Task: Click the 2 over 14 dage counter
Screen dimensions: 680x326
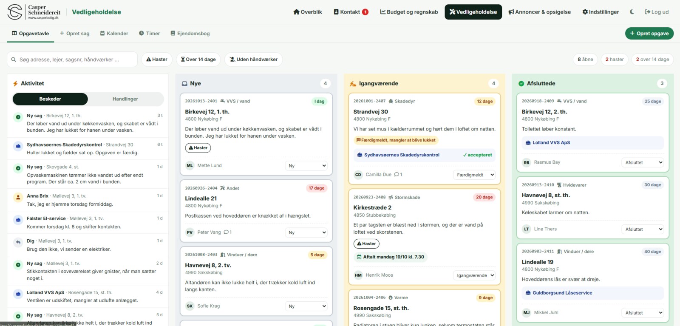Action: tap(652, 60)
